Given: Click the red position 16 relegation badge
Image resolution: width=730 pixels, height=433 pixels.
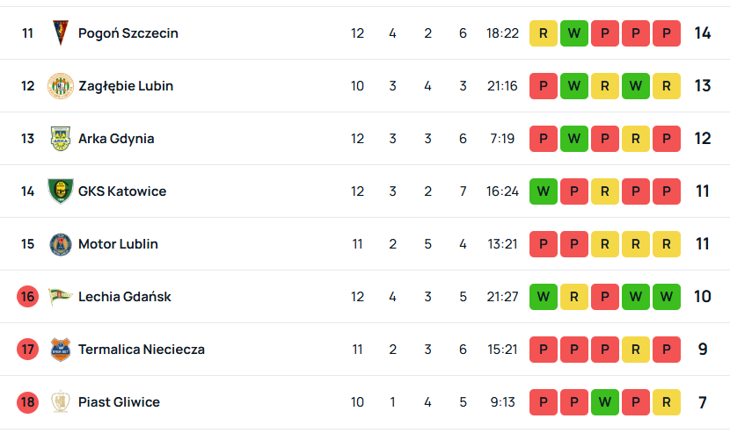Looking at the screenshot, I should (x=28, y=297).
